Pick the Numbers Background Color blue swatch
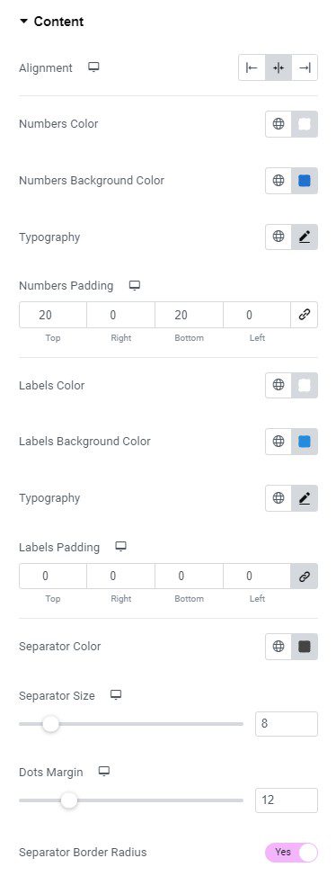This screenshot has height=876, width=336. (x=305, y=181)
